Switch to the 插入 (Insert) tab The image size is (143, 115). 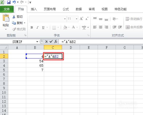coord(34,9)
